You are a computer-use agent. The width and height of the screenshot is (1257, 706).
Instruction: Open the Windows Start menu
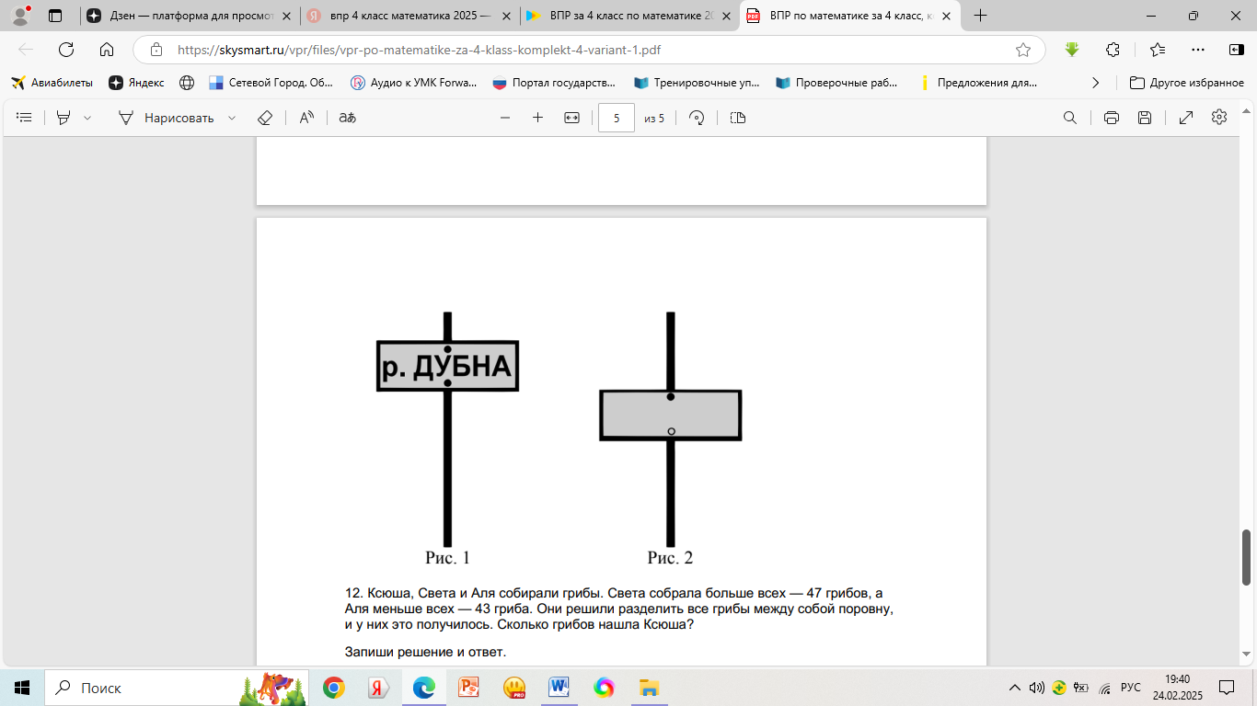[x=22, y=688]
